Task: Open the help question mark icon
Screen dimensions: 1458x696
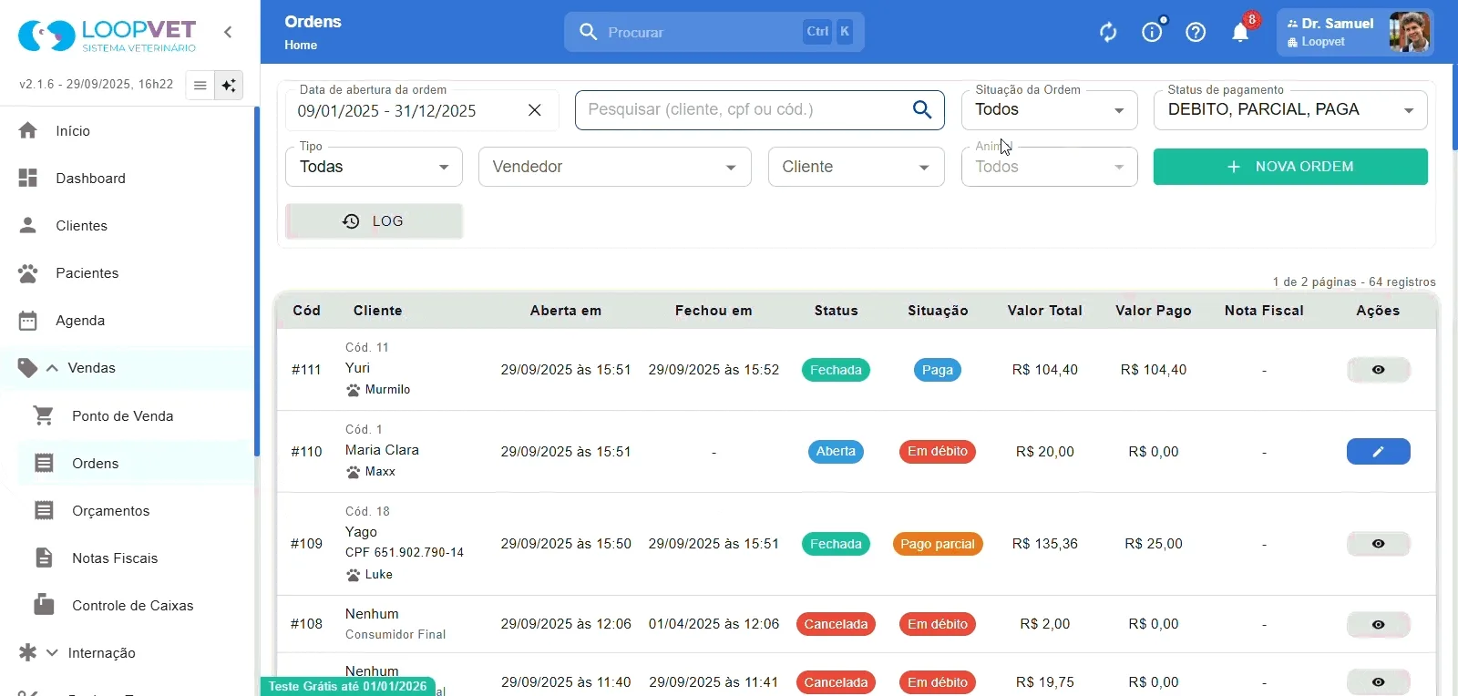Action: point(1196,33)
